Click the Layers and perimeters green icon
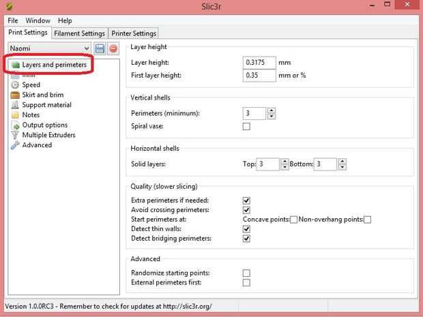This screenshot has height=317, width=423. pos(16,65)
